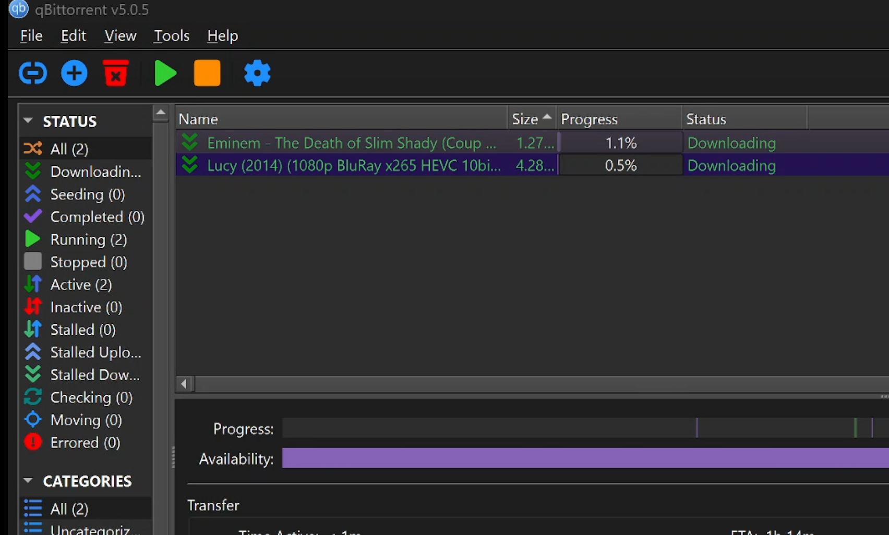
Task: Click the Add Torrent Link toolbar icon
Action: pos(33,73)
